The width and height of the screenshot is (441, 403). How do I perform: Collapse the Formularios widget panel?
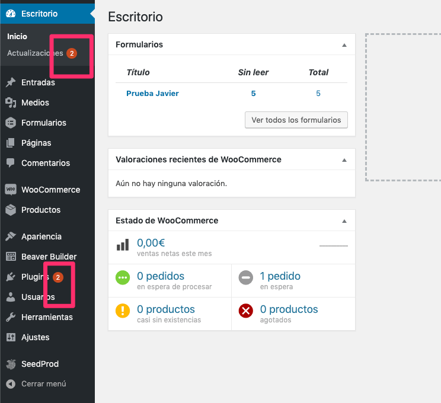coord(344,45)
